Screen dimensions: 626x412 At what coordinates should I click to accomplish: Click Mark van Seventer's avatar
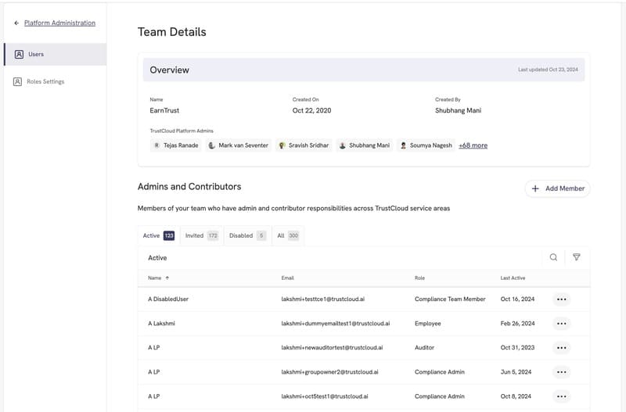212,145
